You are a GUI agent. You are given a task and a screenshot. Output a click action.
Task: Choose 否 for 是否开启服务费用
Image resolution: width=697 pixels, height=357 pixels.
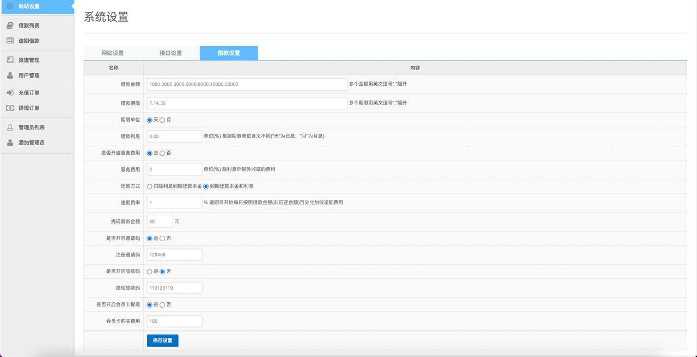(x=162, y=153)
